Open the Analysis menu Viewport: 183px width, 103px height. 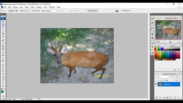pyautogui.click(x=39, y=7)
